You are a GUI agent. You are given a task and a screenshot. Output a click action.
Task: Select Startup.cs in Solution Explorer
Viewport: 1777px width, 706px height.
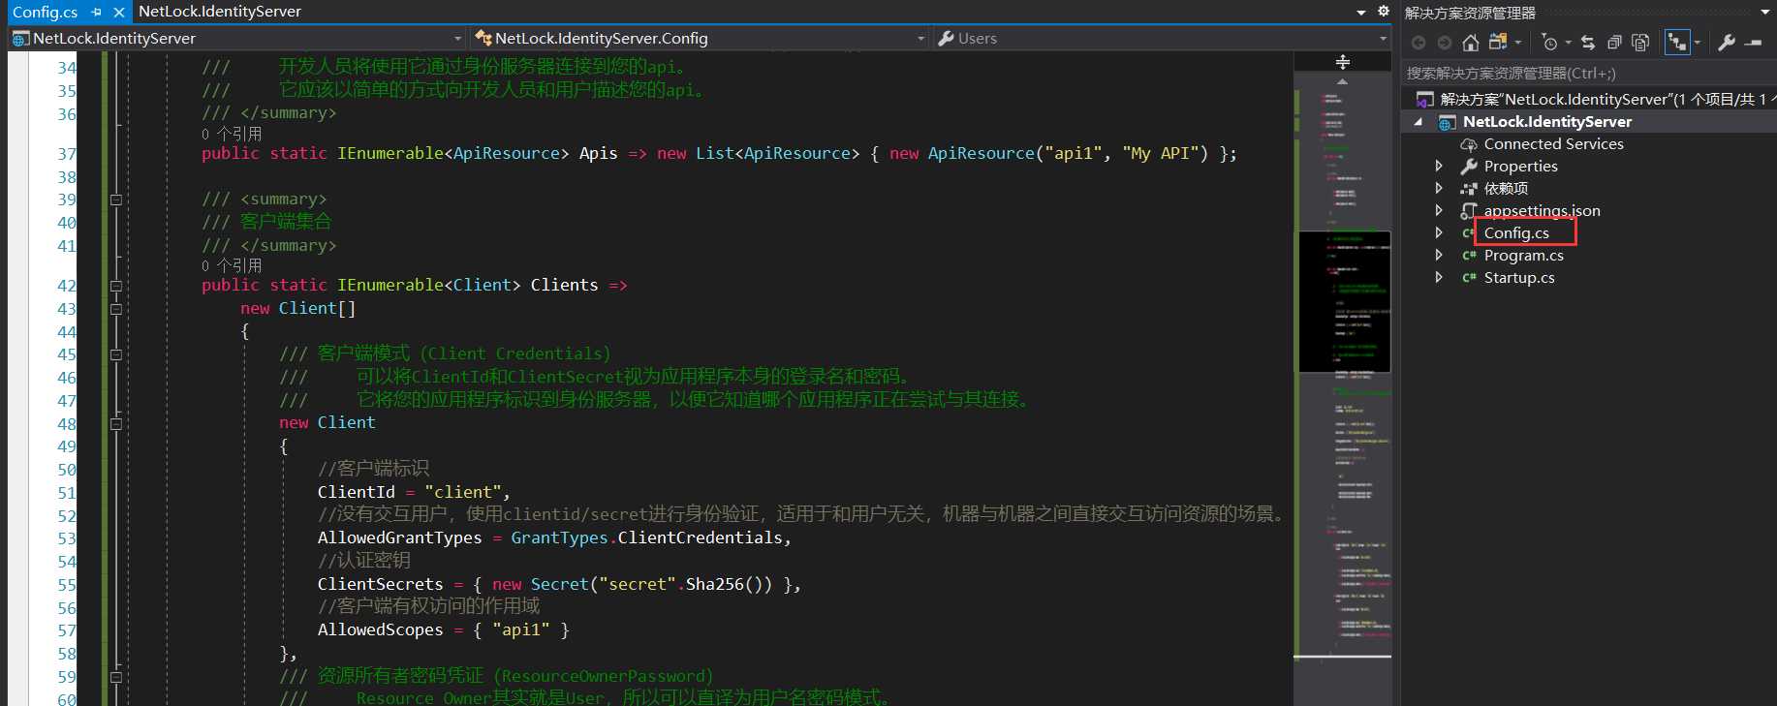point(1519,278)
